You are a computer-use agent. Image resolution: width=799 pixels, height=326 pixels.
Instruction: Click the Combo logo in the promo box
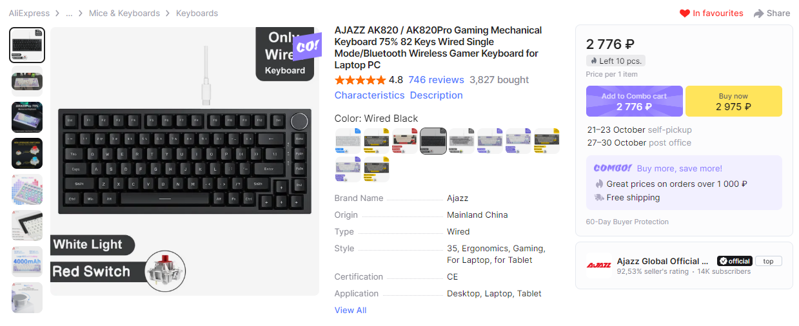pyautogui.click(x=613, y=168)
